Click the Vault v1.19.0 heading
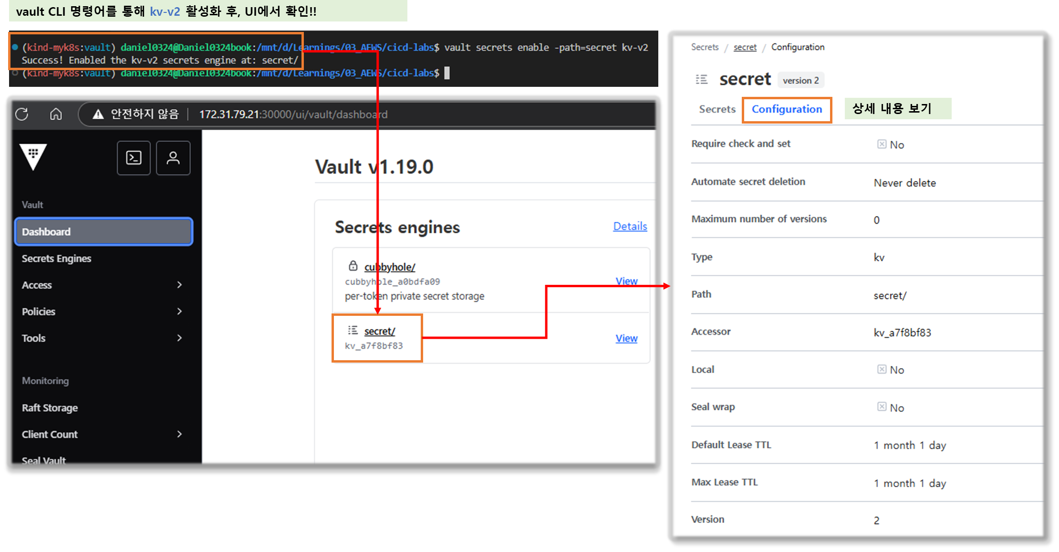Image resolution: width=1059 pixels, height=552 pixels. point(374,167)
